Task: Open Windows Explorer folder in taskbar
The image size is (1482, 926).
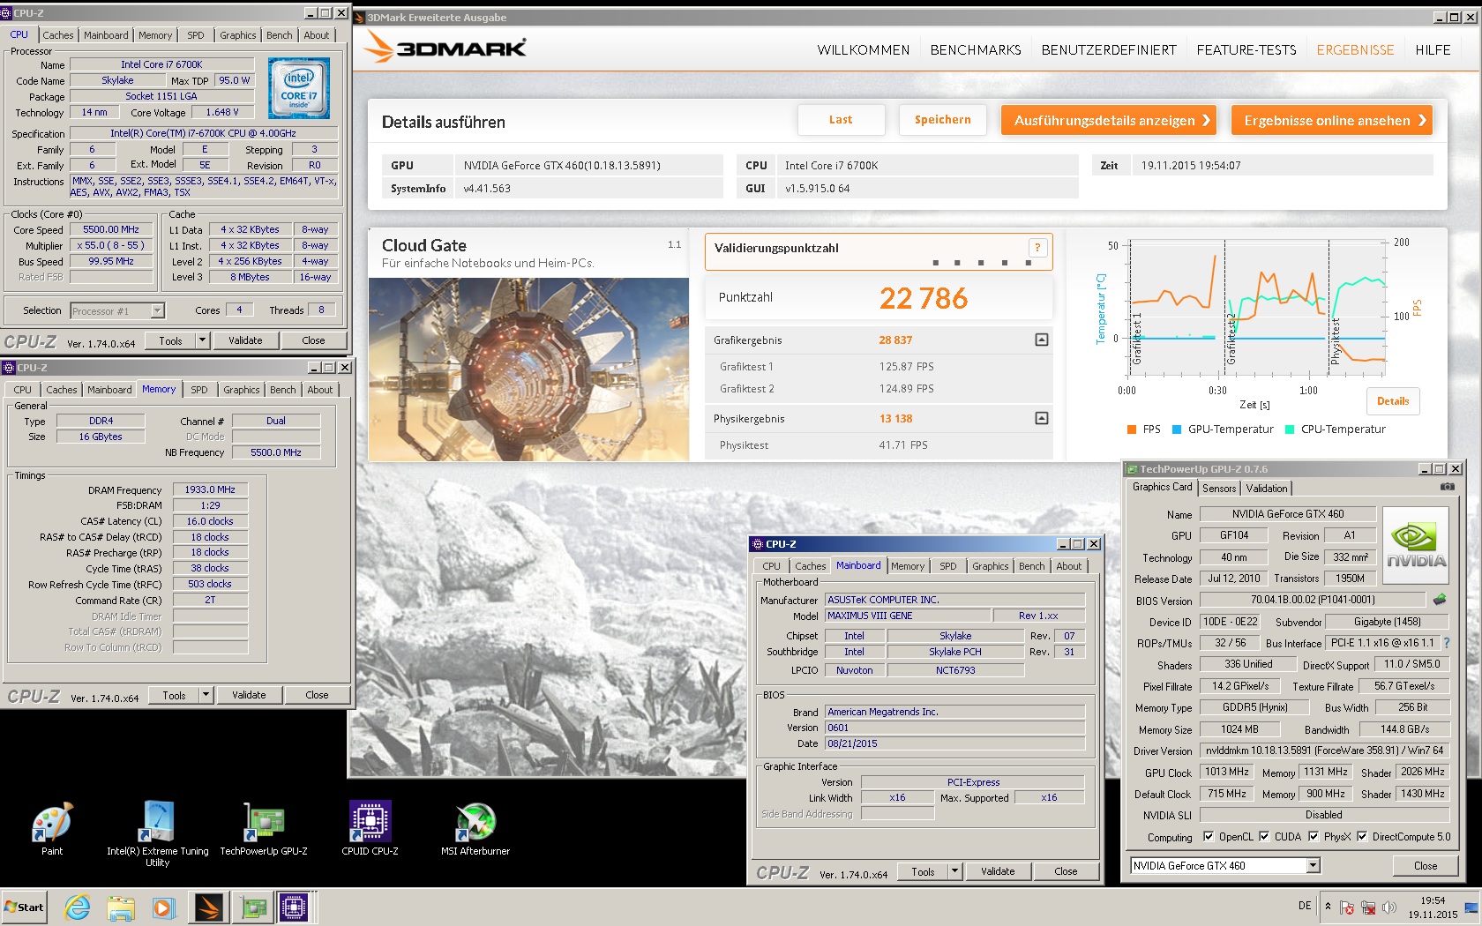Action: click(121, 907)
